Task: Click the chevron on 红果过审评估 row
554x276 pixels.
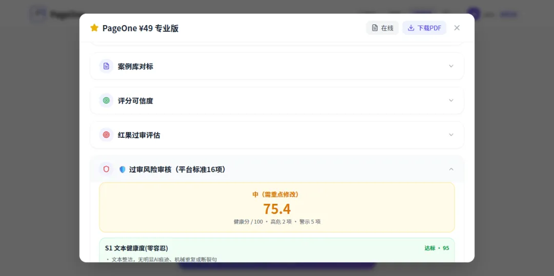Action: point(451,135)
